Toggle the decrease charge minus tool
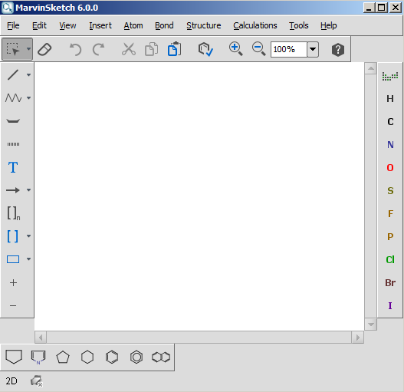The height and width of the screenshot is (392, 404). [x=13, y=306]
